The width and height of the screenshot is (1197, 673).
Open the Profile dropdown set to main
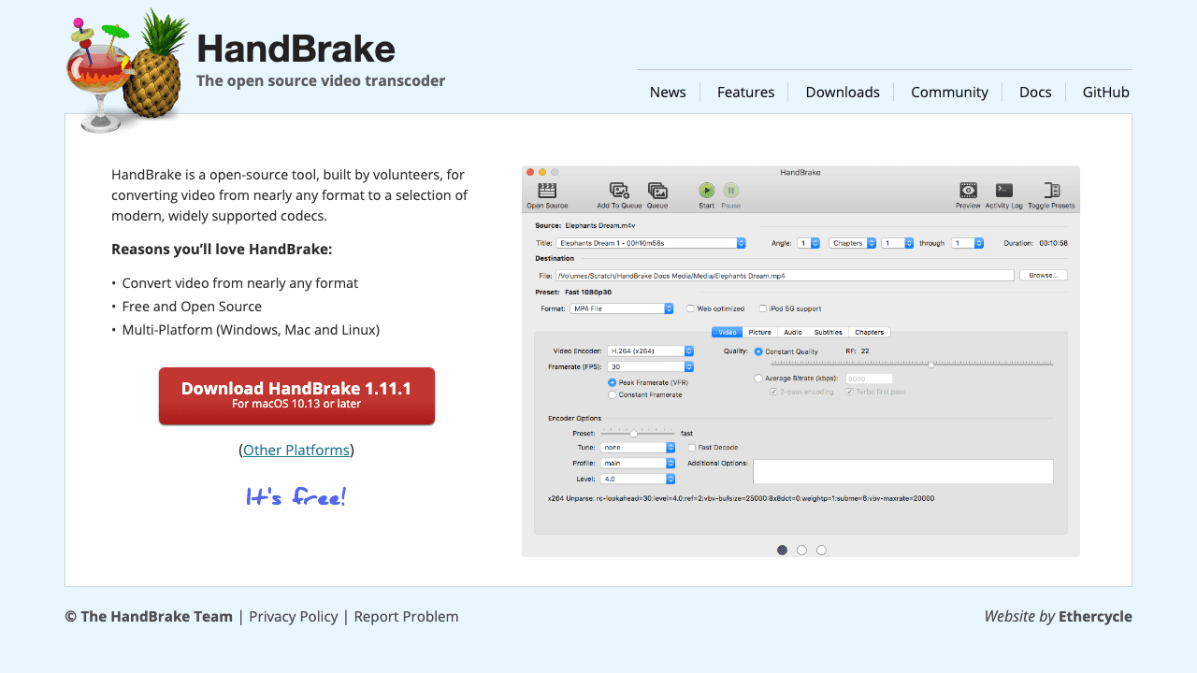(x=638, y=464)
